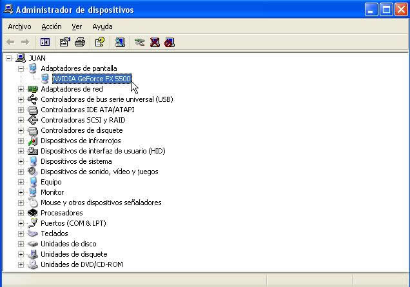
Task: Close the Administrador de dispositivos window
Action: pyautogui.click(x=401, y=10)
